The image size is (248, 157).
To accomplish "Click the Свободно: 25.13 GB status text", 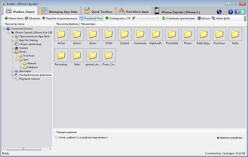I will [x=234, y=154].
